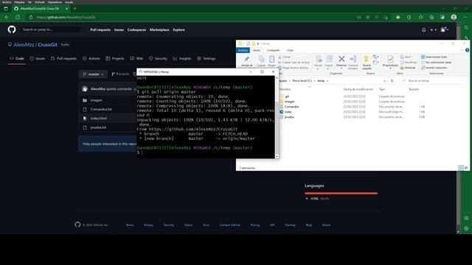
Task: Open the Edge sidebar search icon
Action: point(466,27)
